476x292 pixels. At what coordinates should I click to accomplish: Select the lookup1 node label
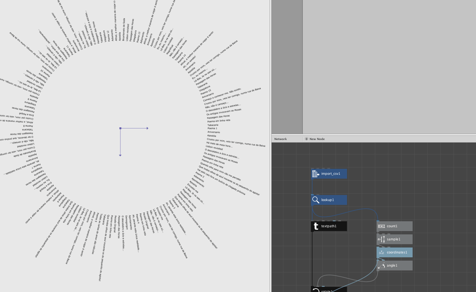pos(327,200)
